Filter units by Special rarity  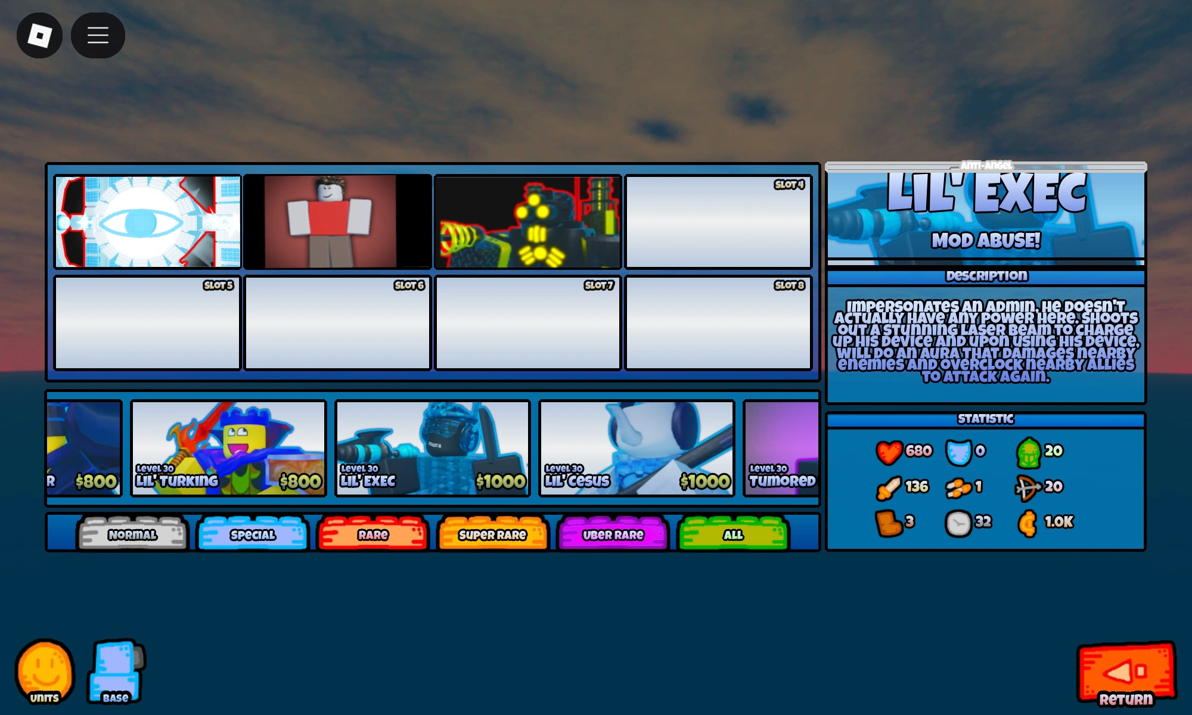click(253, 533)
